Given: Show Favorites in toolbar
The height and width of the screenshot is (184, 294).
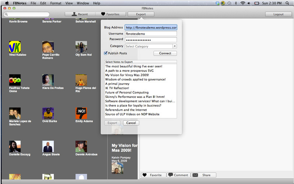Looking at the screenshot, I should point(111,14).
